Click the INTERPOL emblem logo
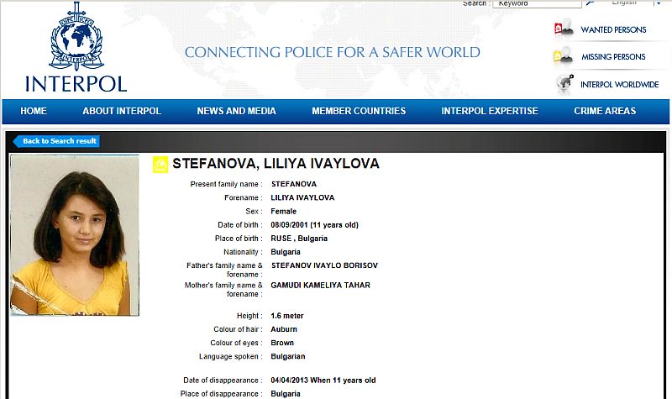 76,36
